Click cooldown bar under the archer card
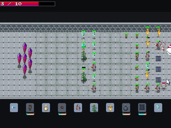Viewport: 171px width, 128px height. click(x=30, y=114)
